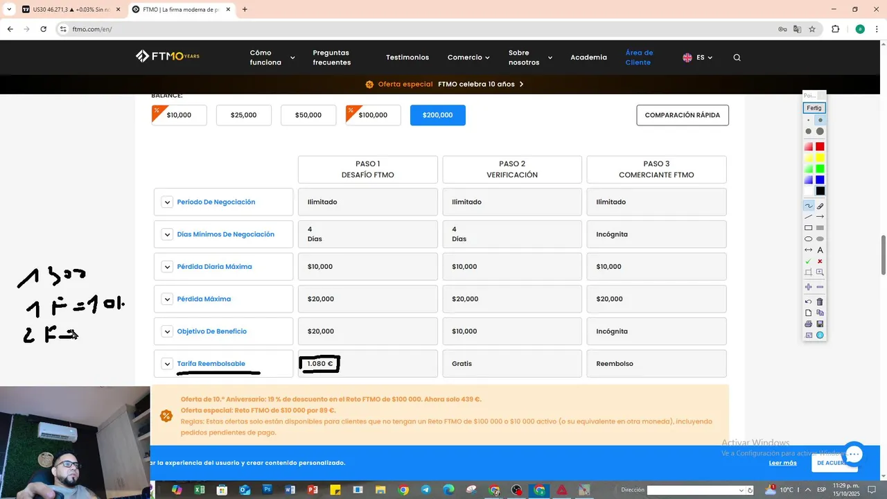This screenshot has height=499, width=887.
Task: Expand the Objetivo De Beneficio row
Action: [167, 331]
